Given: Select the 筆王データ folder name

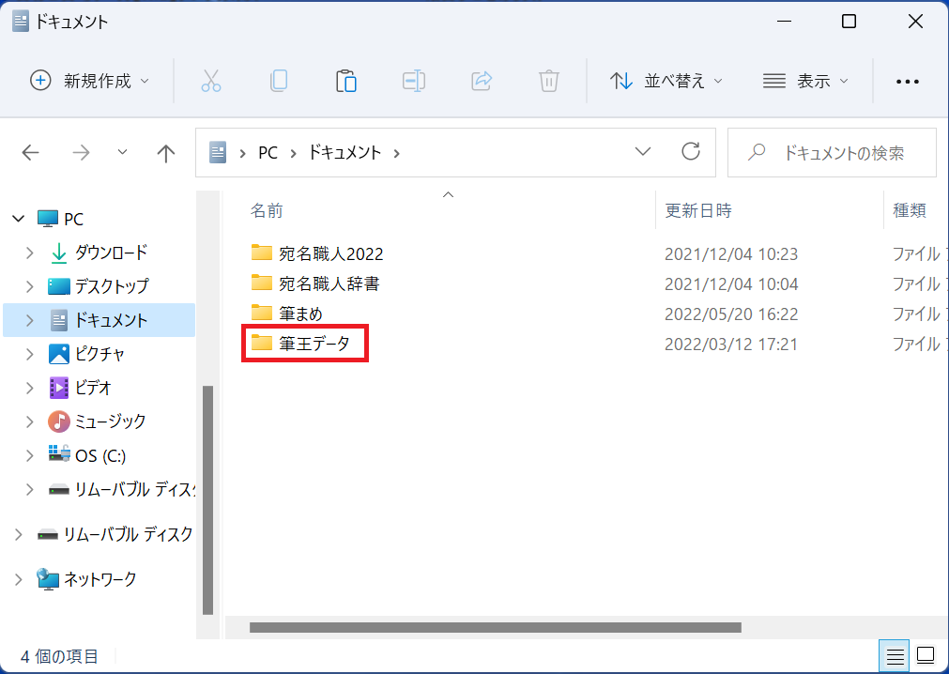Looking at the screenshot, I should pos(314,344).
